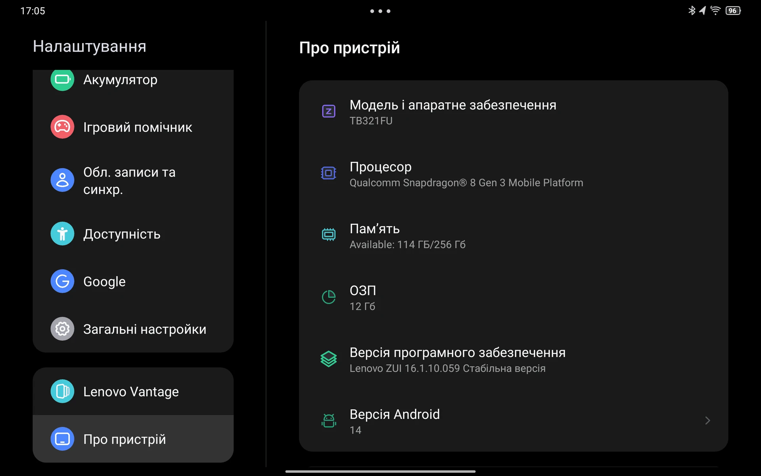Tap the gear icon for Загальні настройки
The width and height of the screenshot is (761, 476).
(x=62, y=329)
